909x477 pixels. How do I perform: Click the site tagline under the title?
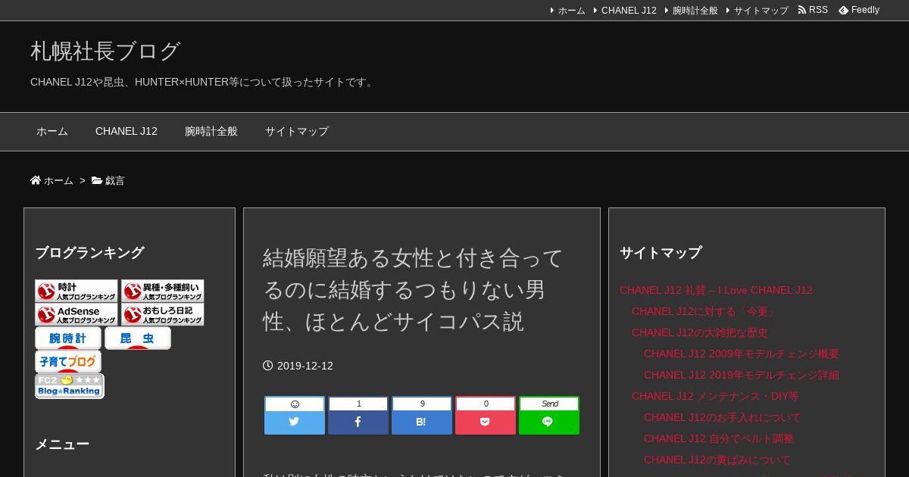pos(203,82)
